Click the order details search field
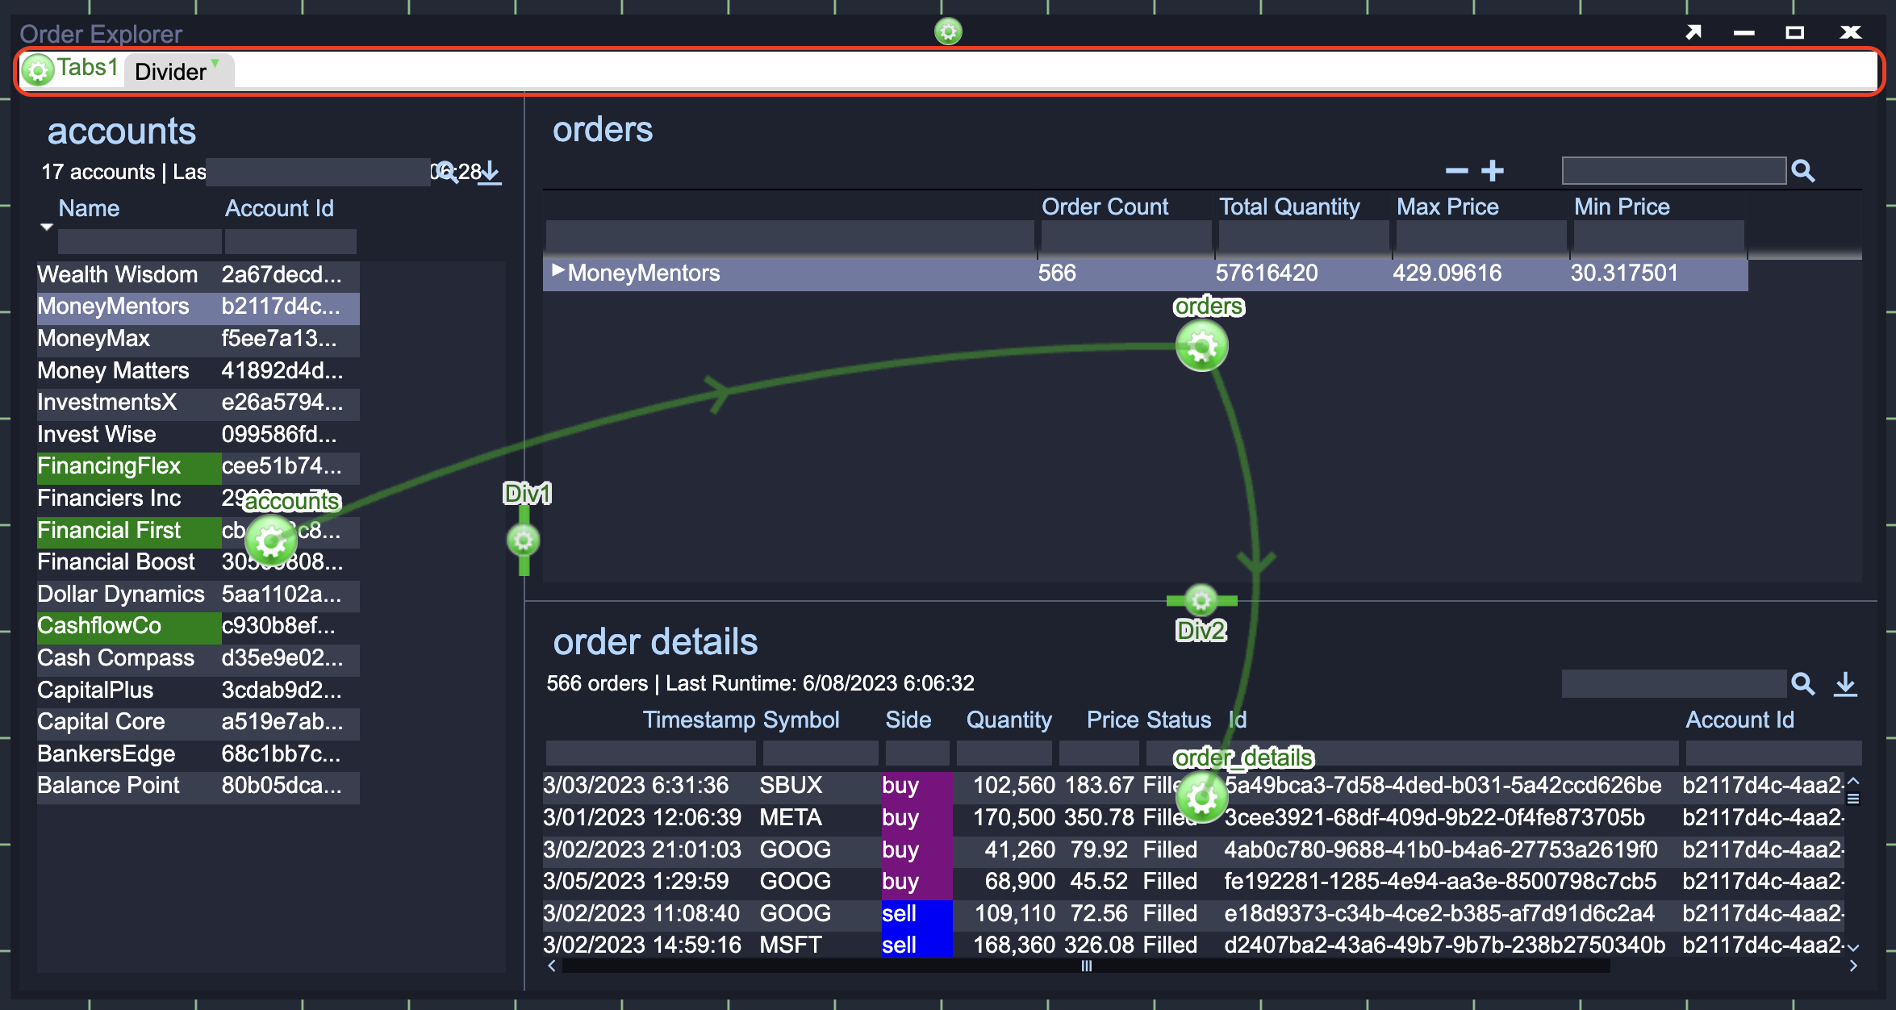Screen dimensions: 1896x1010 tap(1673, 684)
